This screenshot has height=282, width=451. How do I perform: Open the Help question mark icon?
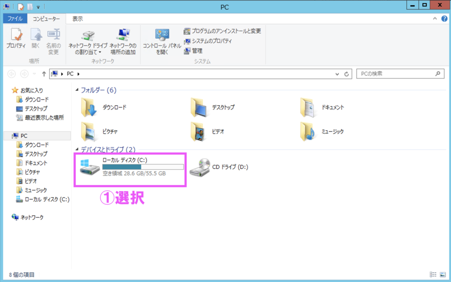[x=444, y=19]
